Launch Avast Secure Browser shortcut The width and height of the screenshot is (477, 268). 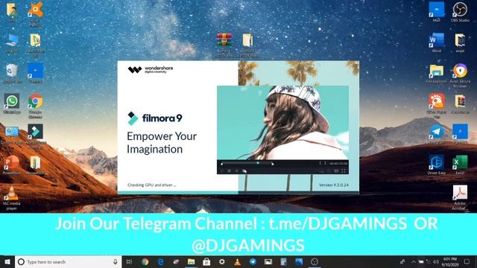[x=460, y=75]
